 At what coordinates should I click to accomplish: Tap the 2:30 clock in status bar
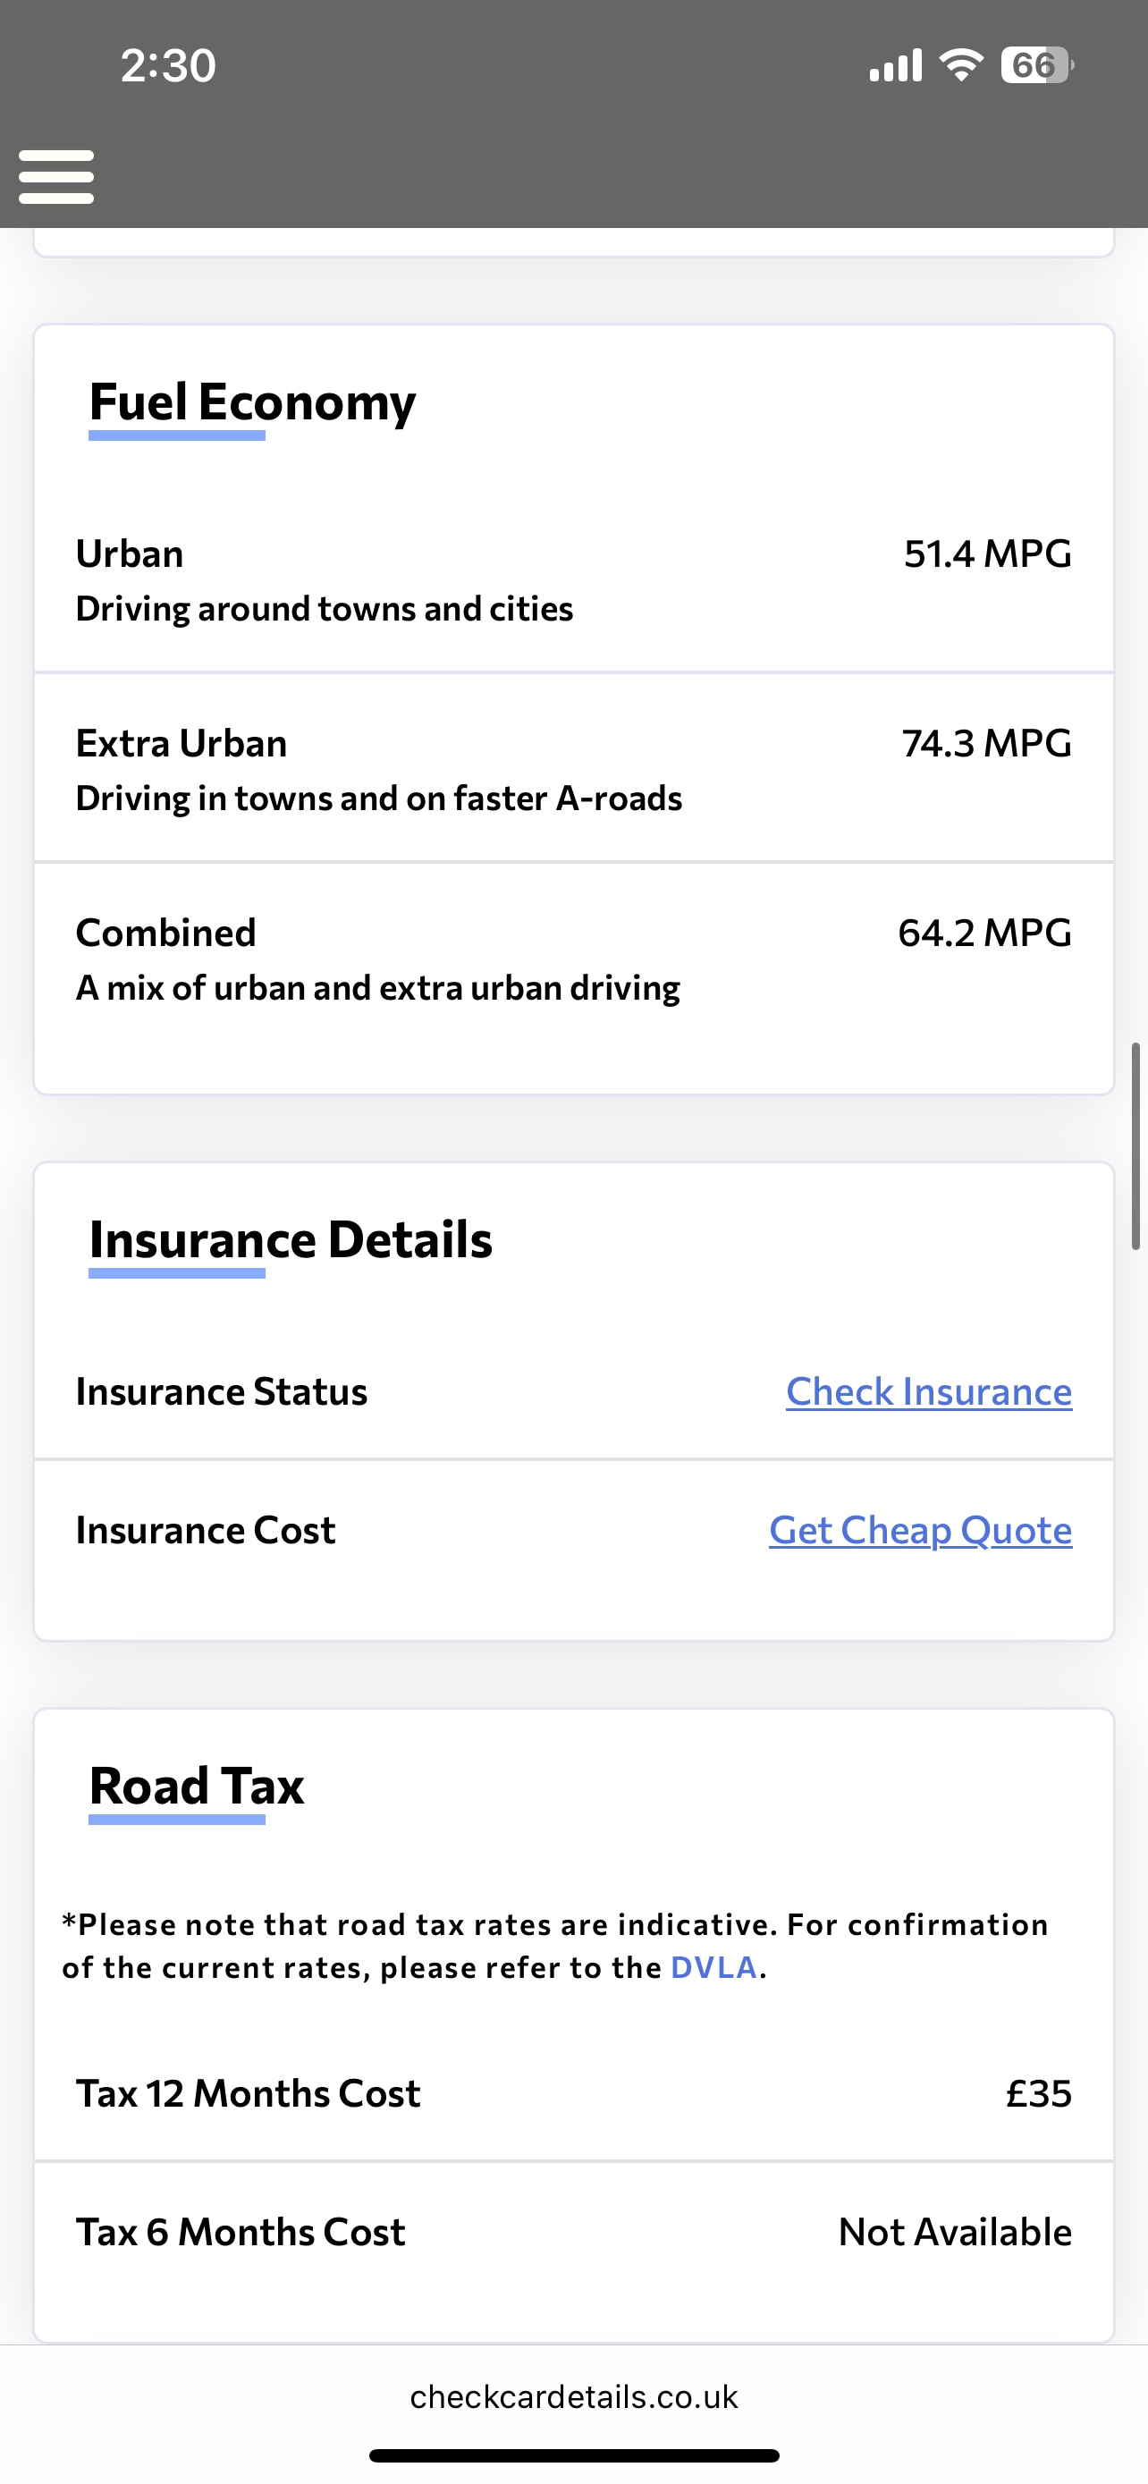(168, 65)
